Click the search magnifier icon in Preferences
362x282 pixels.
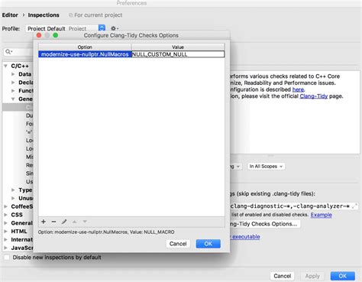(8, 52)
